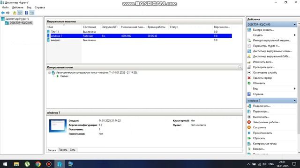
Task: Expand the Создать submenu arrow
Action: [295, 35]
